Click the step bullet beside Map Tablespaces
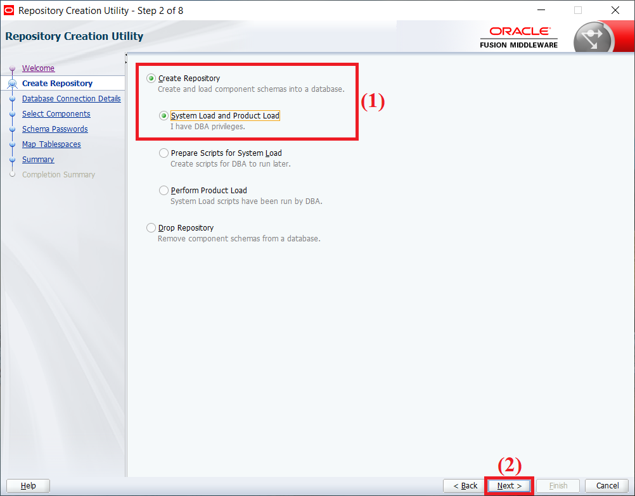Image resolution: width=635 pixels, height=496 pixels. click(13, 144)
